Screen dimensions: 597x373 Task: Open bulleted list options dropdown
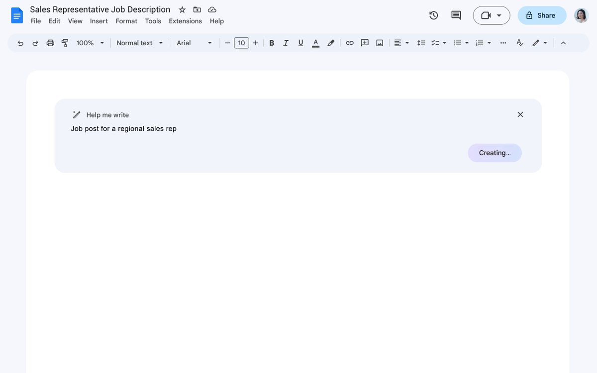(x=461, y=43)
